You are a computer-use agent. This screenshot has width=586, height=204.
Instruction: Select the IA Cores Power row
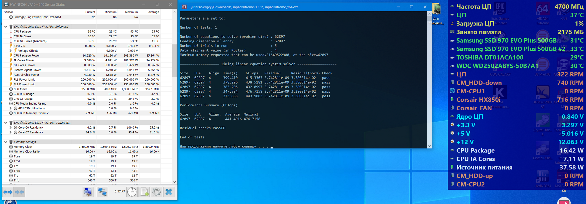point(81,60)
